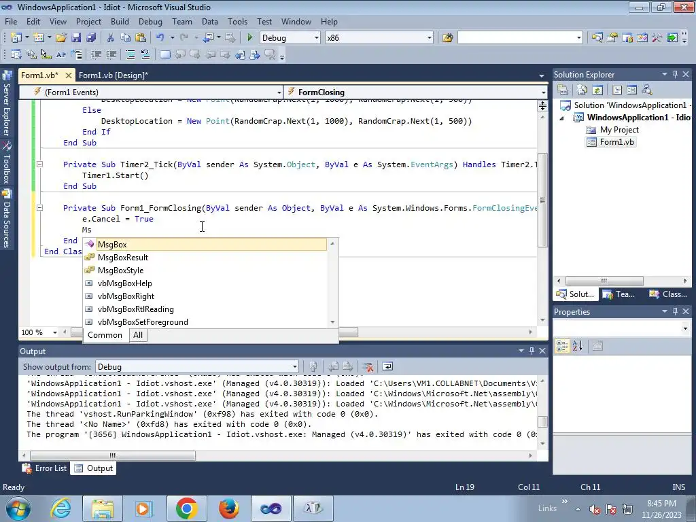Click the Output panel horizontal scrollbar thumb
This screenshot has height=522, width=696.
pos(112,455)
